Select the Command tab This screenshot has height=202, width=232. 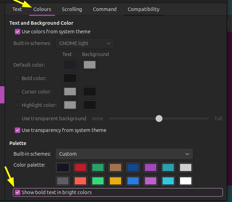pos(105,9)
